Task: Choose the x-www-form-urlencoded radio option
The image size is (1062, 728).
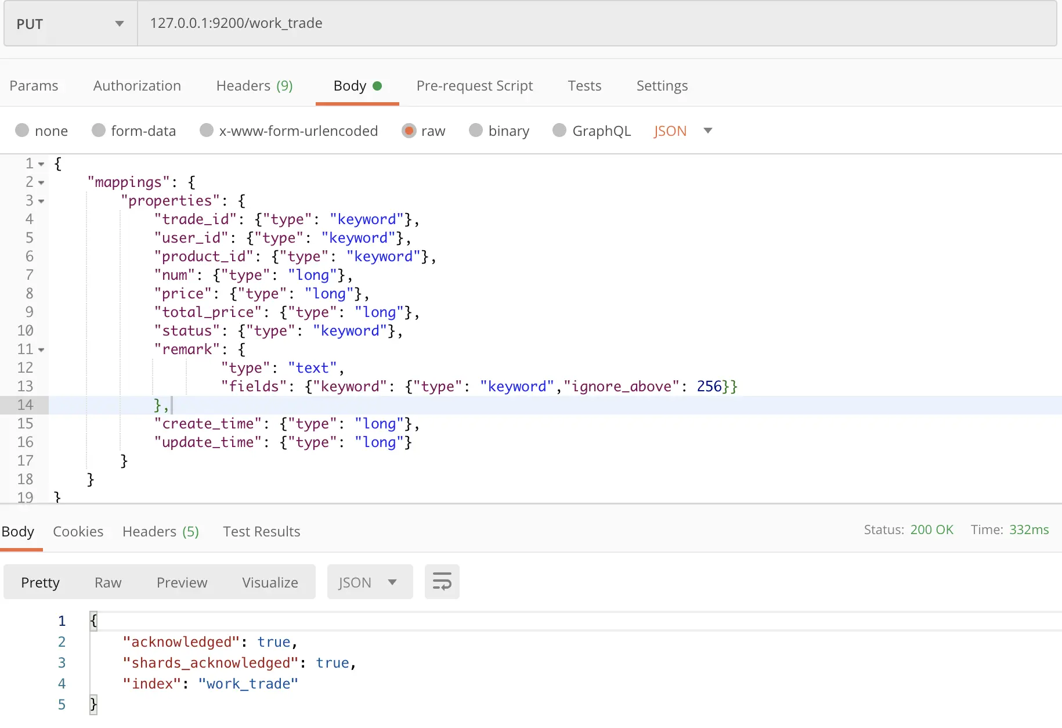Action: [x=207, y=130]
